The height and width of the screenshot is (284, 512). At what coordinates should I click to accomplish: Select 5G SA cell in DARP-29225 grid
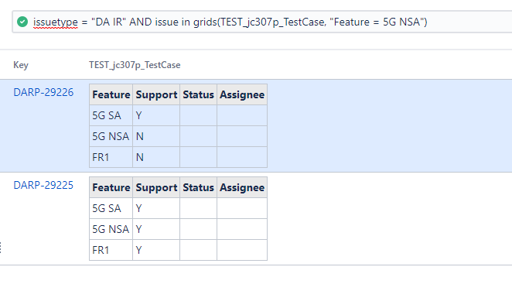pos(111,208)
